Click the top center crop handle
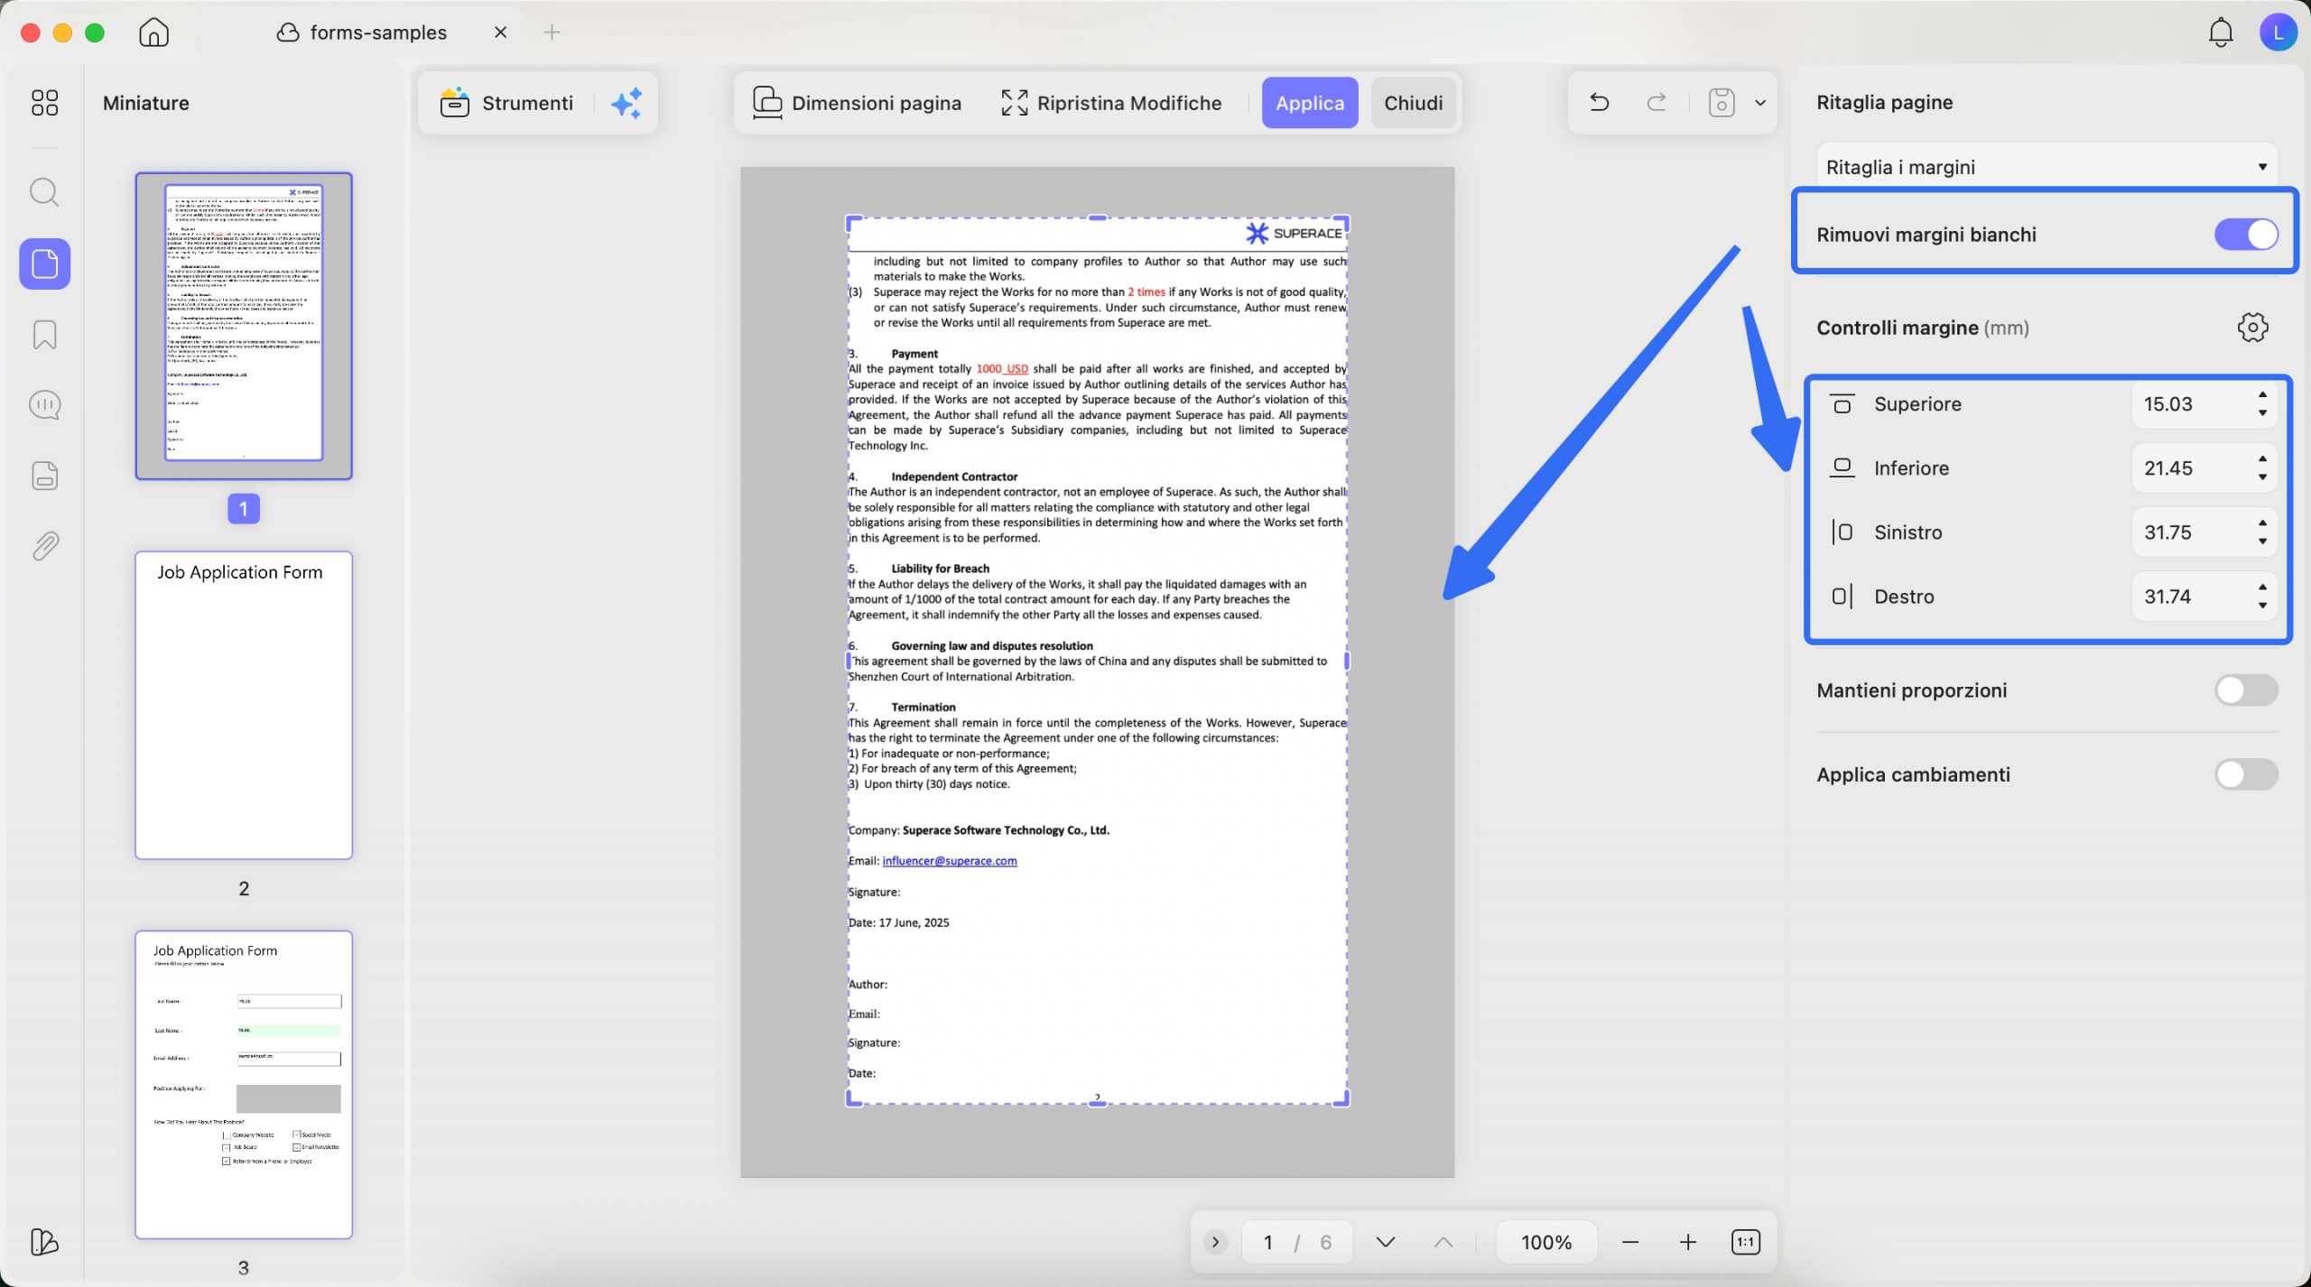Viewport: 2311px width, 1287px height. click(x=1097, y=218)
